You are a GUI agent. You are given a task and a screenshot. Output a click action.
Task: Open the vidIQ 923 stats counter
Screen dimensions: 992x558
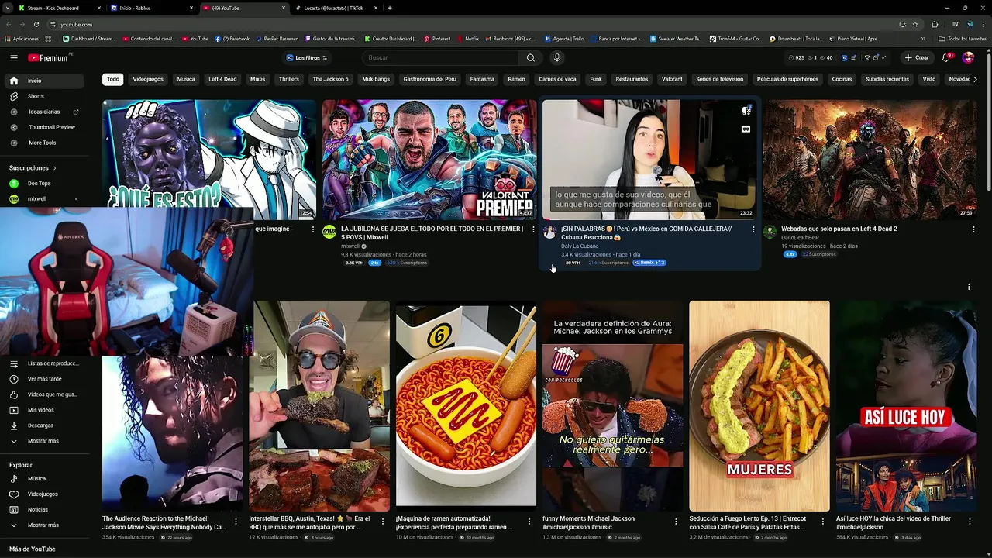[796, 57]
